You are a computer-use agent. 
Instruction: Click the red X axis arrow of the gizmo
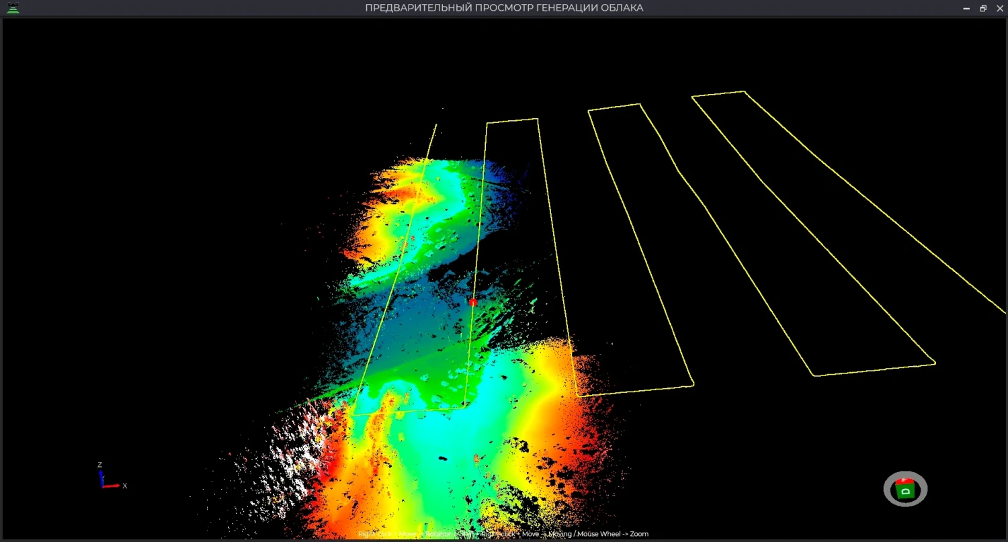112,486
